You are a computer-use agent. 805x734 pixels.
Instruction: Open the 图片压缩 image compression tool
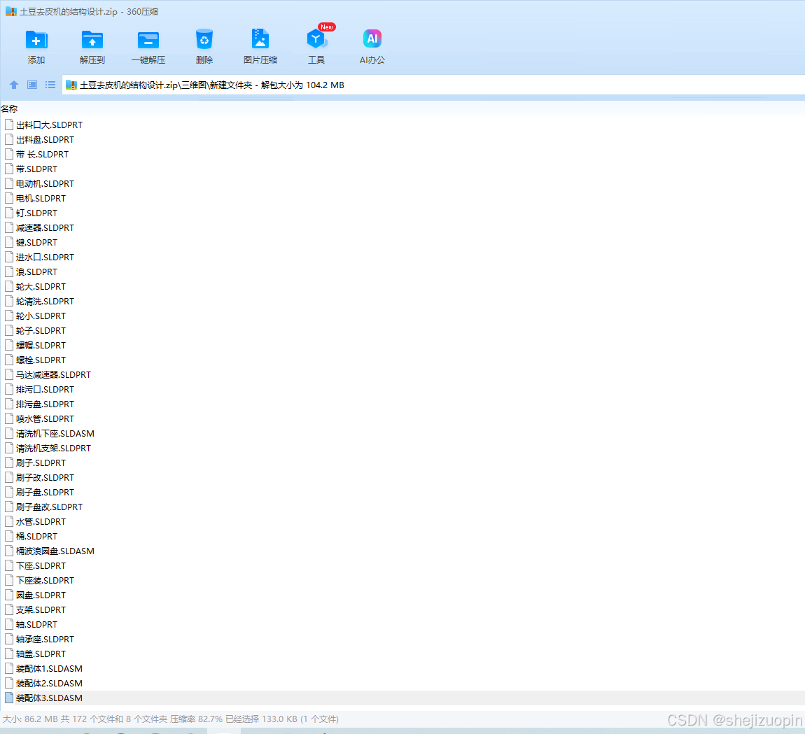pyautogui.click(x=260, y=39)
